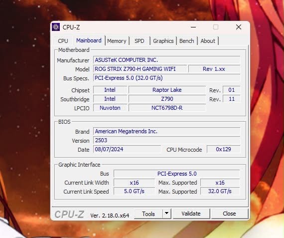The width and height of the screenshot is (284, 238).
Task: Show the About tab
Action: 208,41
